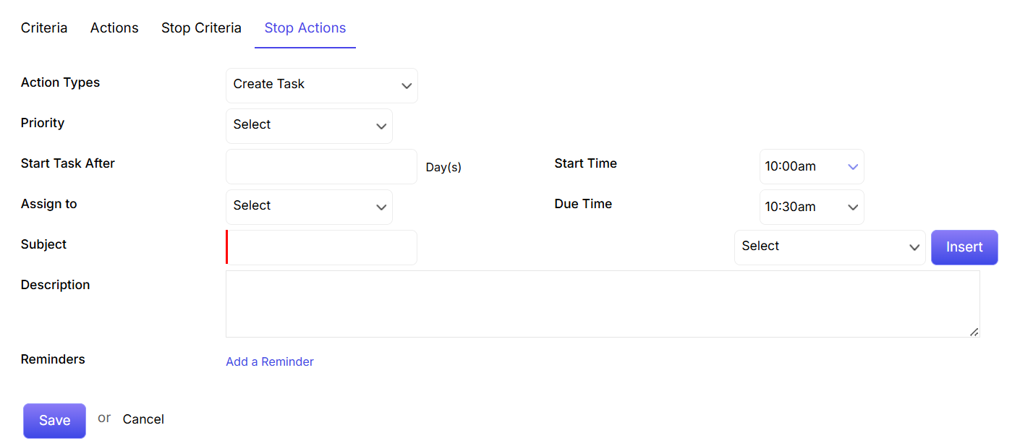Cancel editing via the Cancel link

pyautogui.click(x=143, y=419)
